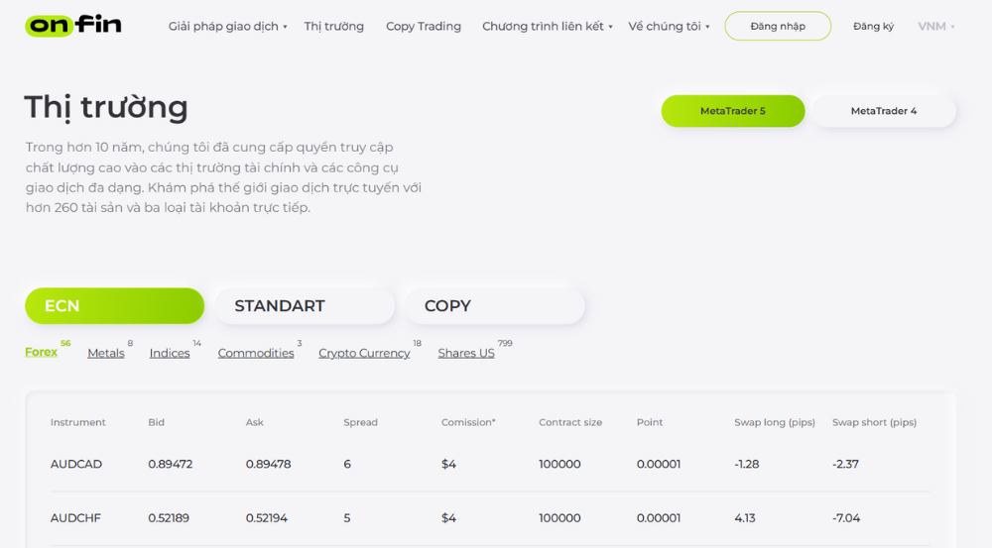Show the Indices instruments list
Image resolution: width=992 pixels, height=548 pixels.
[170, 354]
